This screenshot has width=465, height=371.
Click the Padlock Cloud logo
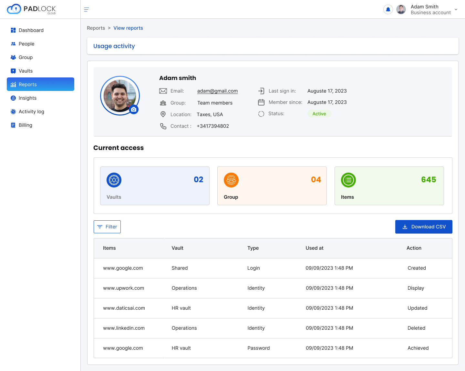coord(31,9)
